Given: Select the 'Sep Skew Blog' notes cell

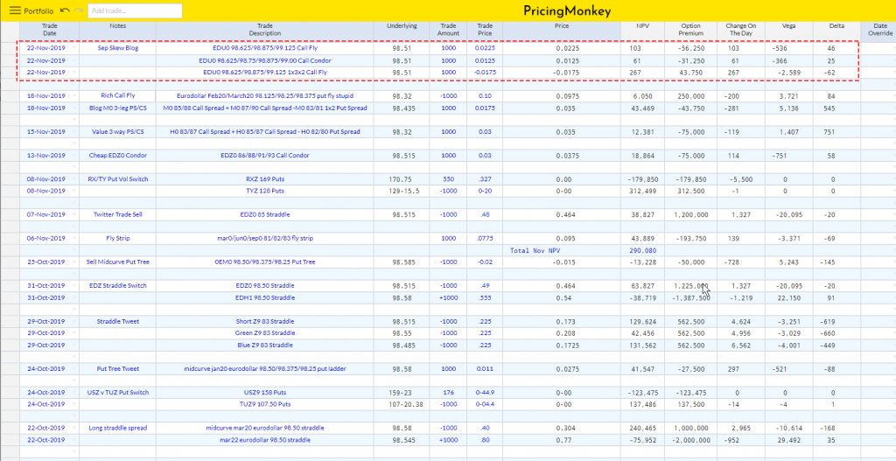Looking at the screenshot, I should click(118, 49).
